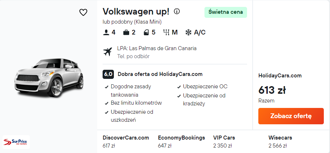Click the 6.0 rating score badge
Screen dimensions: 330x153
point(108,74)
